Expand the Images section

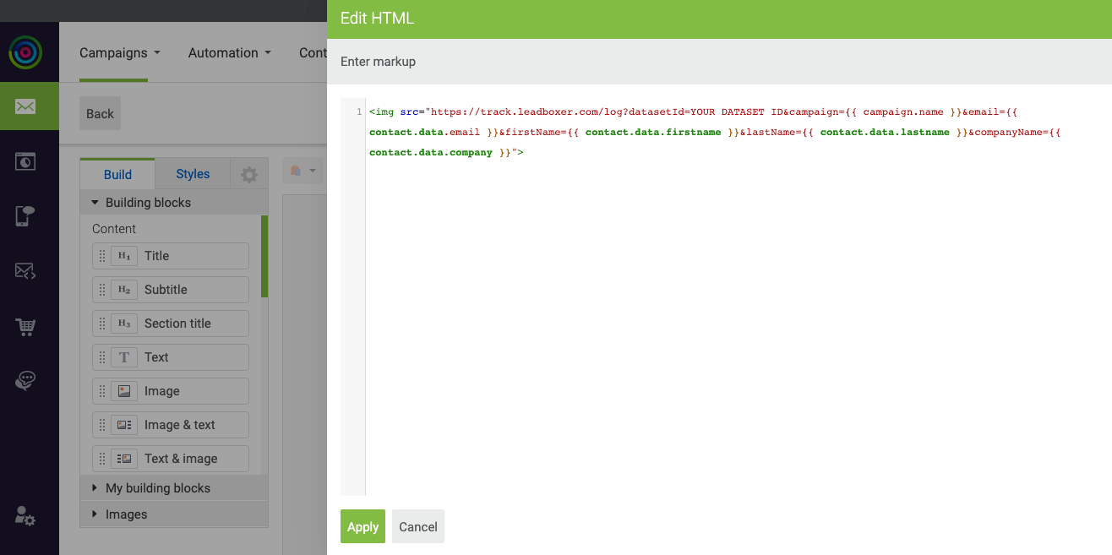(174, 514)
